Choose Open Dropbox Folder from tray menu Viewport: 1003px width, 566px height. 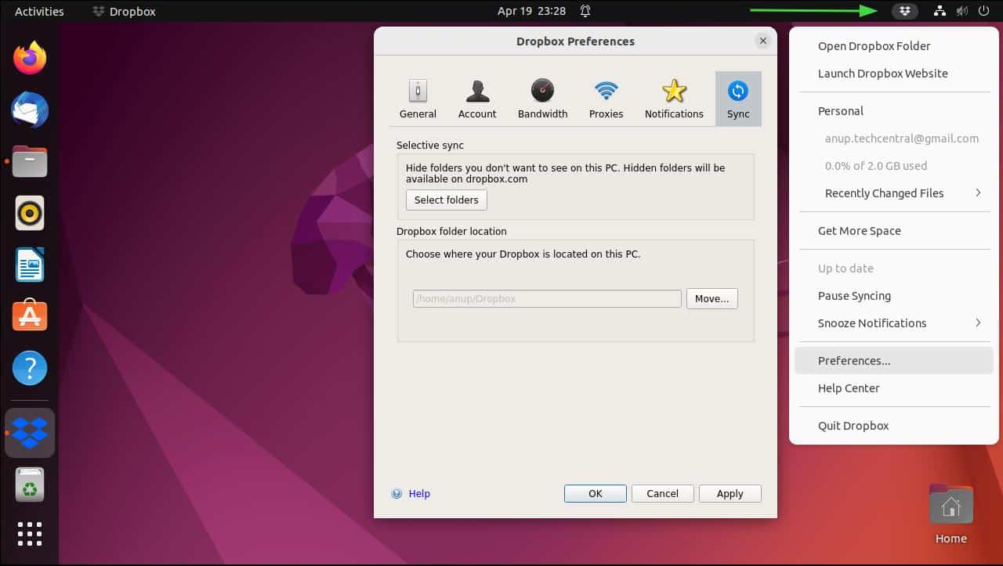pos(893,46)
